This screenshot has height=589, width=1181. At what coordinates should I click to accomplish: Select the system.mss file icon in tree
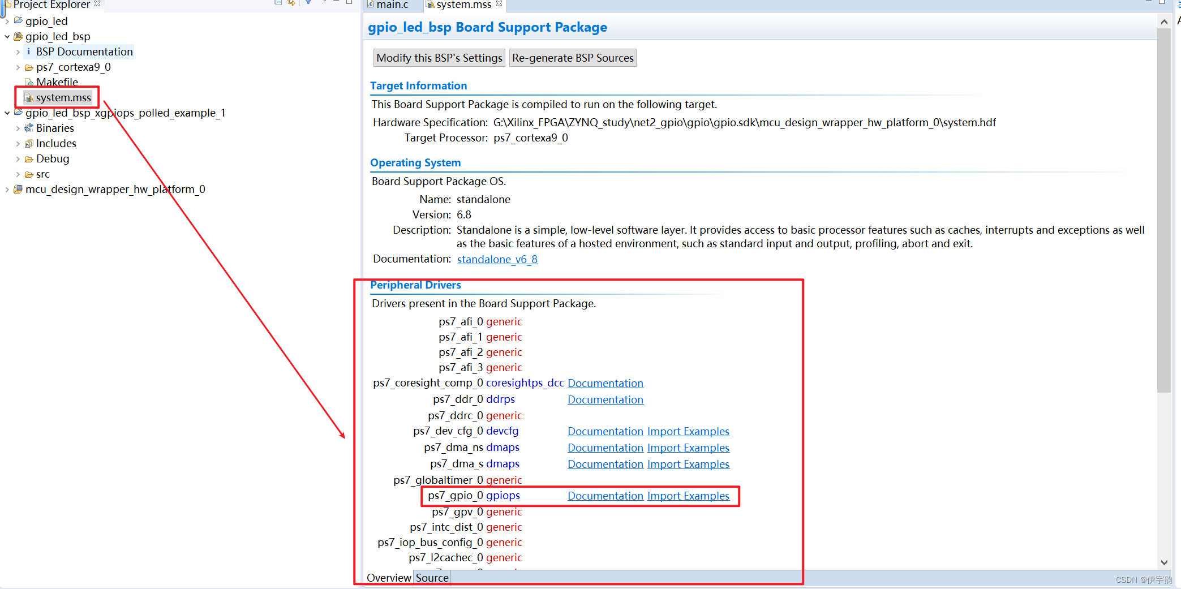pos(29,98)
